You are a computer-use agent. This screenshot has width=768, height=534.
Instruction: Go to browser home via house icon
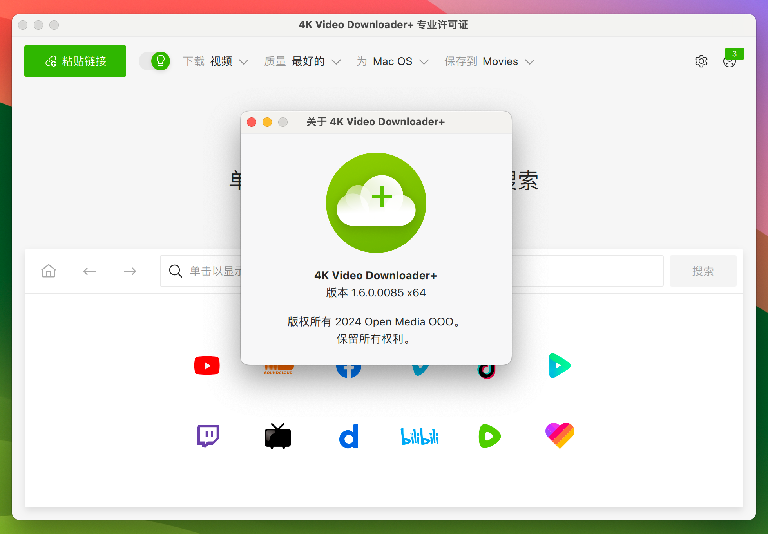49,271
